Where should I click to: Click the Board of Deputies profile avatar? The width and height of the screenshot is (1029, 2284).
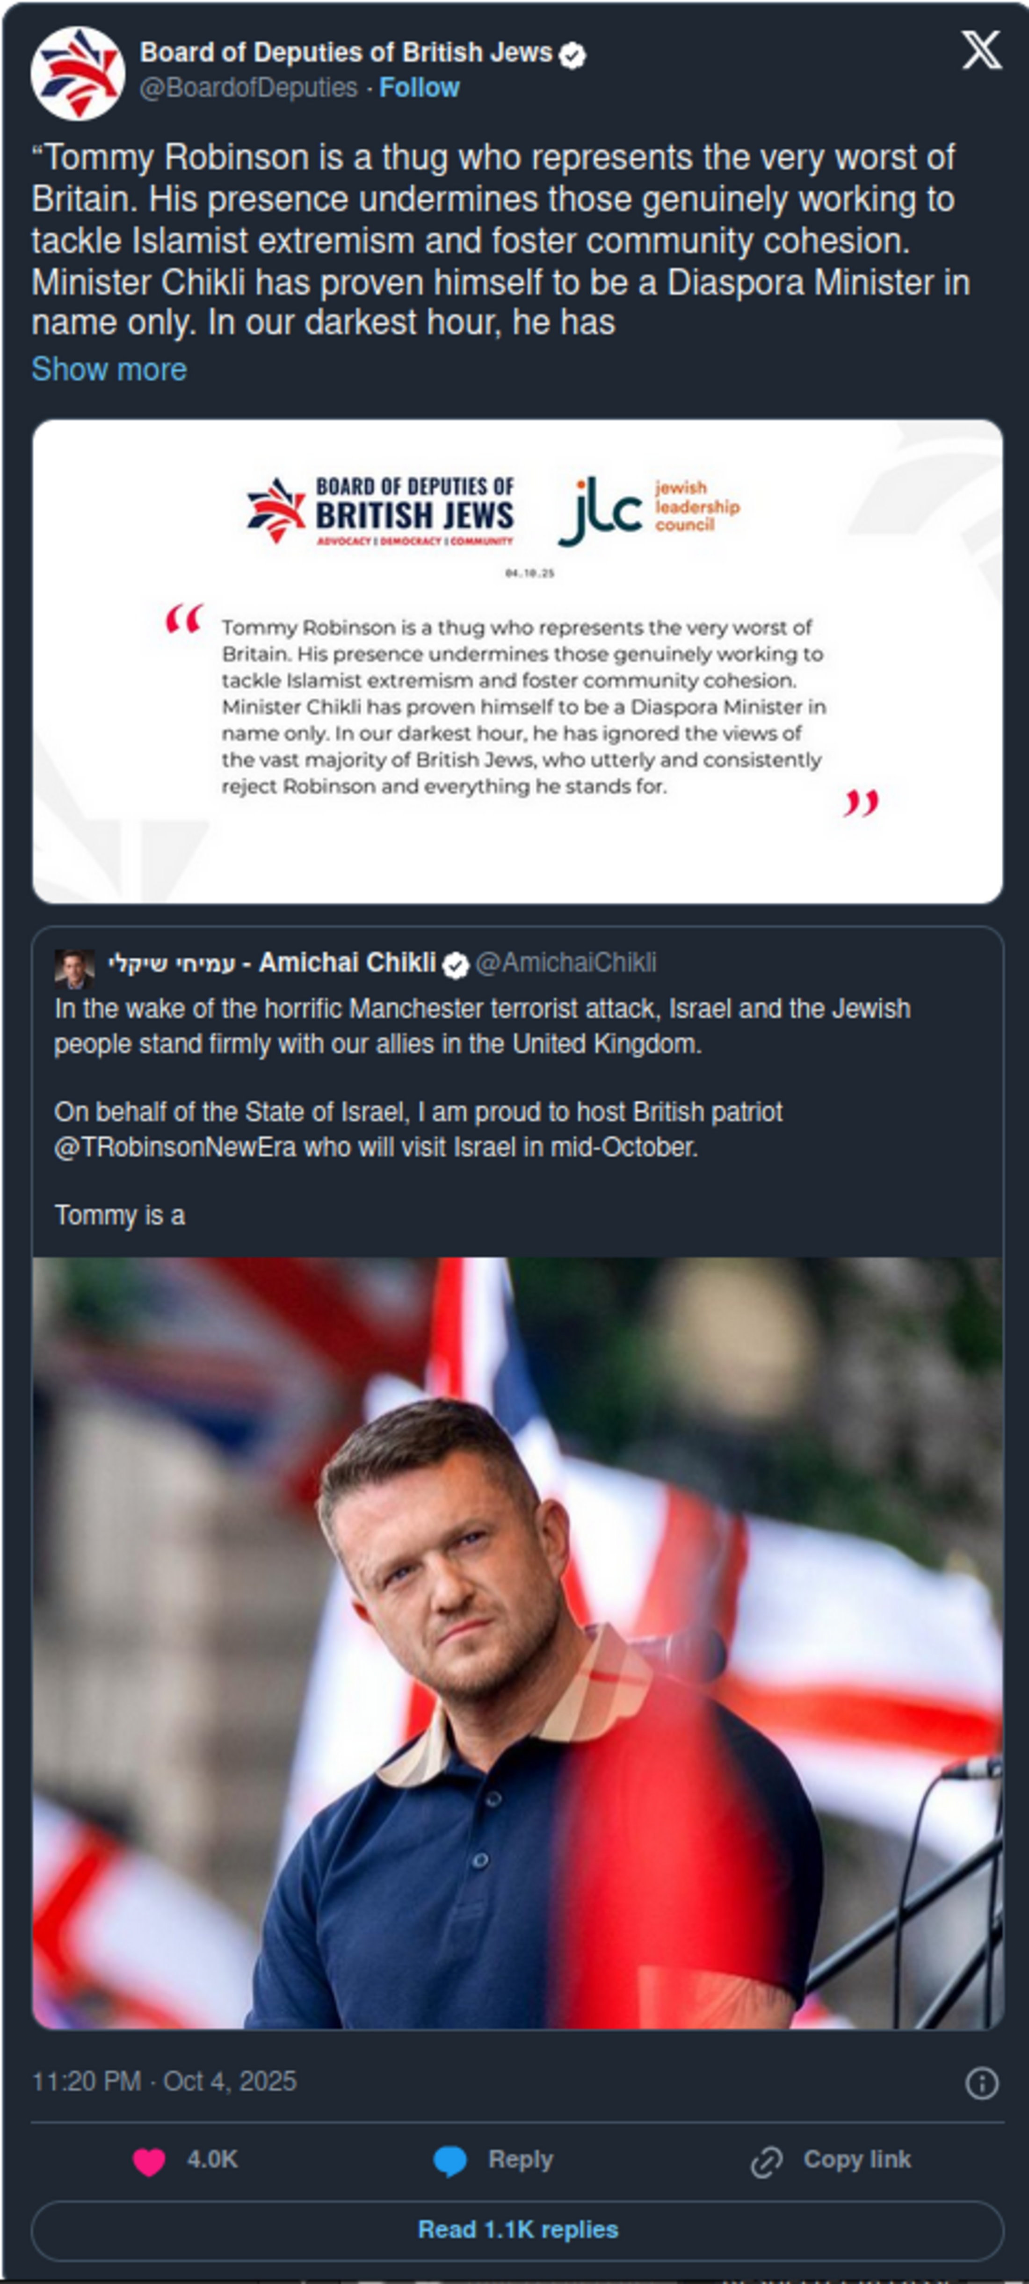tap(77, 72)
